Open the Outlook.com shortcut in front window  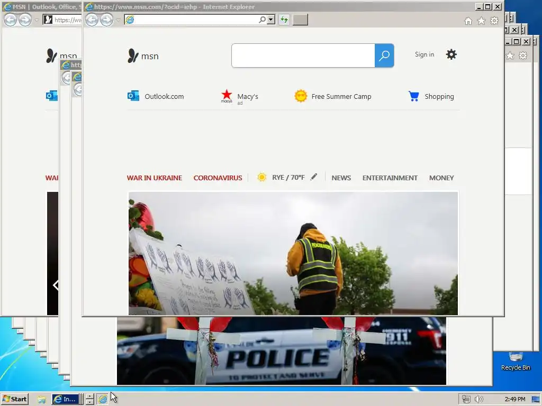point(156,96)
